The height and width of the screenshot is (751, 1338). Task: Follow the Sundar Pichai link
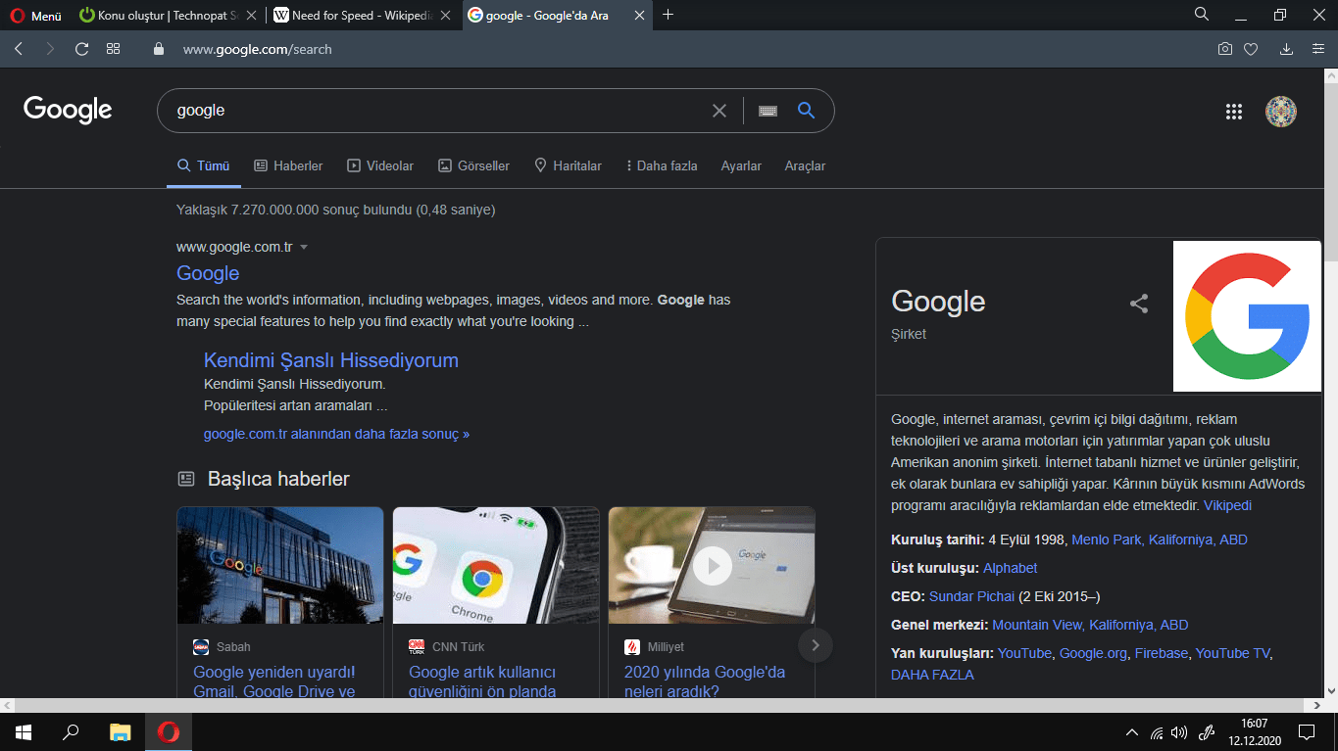click(971, 596)
